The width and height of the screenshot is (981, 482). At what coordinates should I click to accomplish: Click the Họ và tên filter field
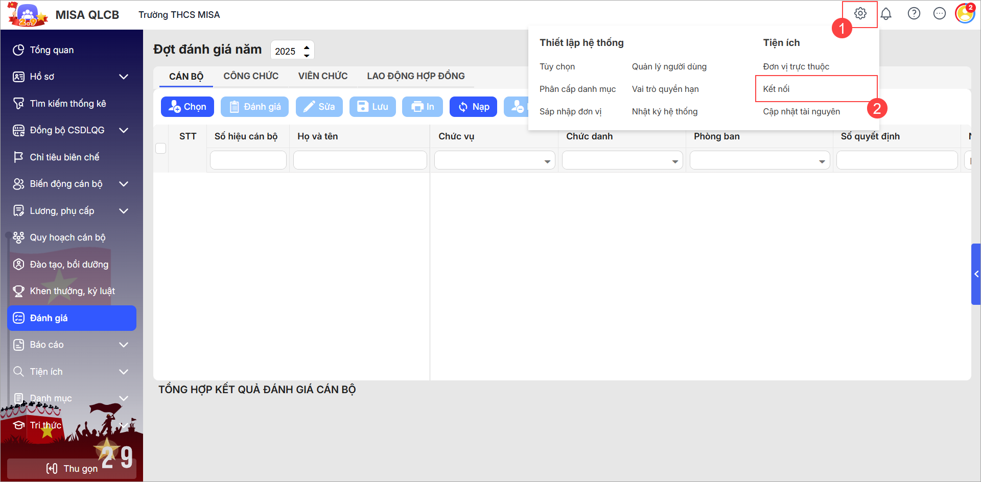tap(360, 160)
